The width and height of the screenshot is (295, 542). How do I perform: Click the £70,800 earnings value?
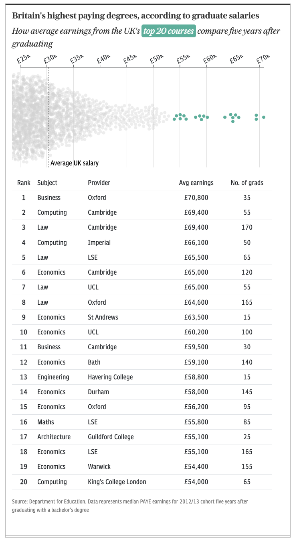(x=196, y=198)
